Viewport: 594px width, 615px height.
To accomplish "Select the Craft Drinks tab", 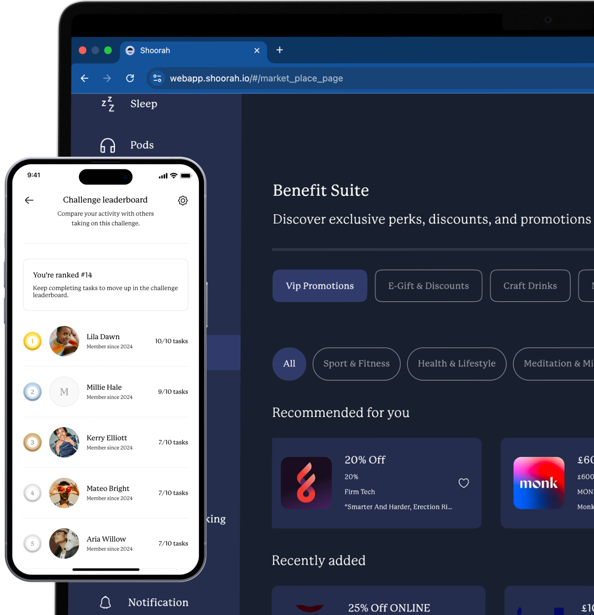I will point(530,286).
